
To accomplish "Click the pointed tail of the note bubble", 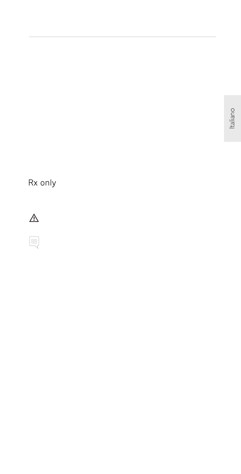I will 37,247.
